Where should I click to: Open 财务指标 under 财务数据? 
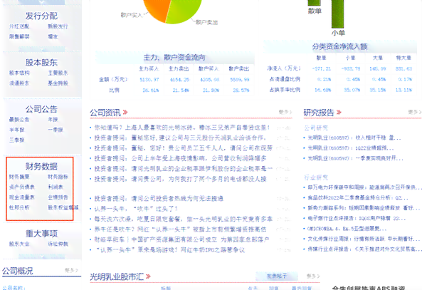click(58, 177)
